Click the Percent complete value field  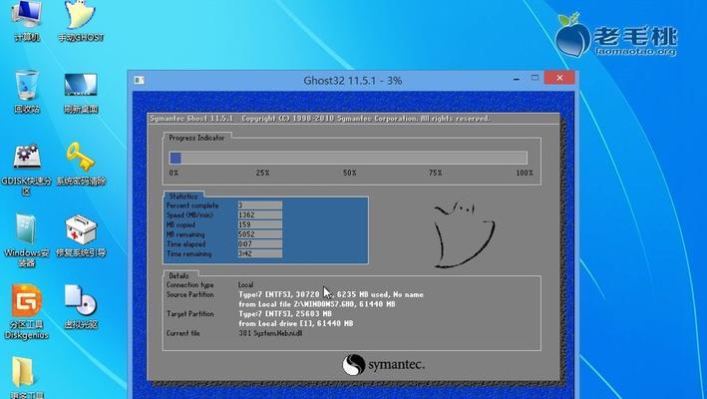click(x=260, y=205)
